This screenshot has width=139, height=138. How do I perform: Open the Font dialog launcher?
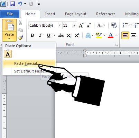[x=116, y=45]
